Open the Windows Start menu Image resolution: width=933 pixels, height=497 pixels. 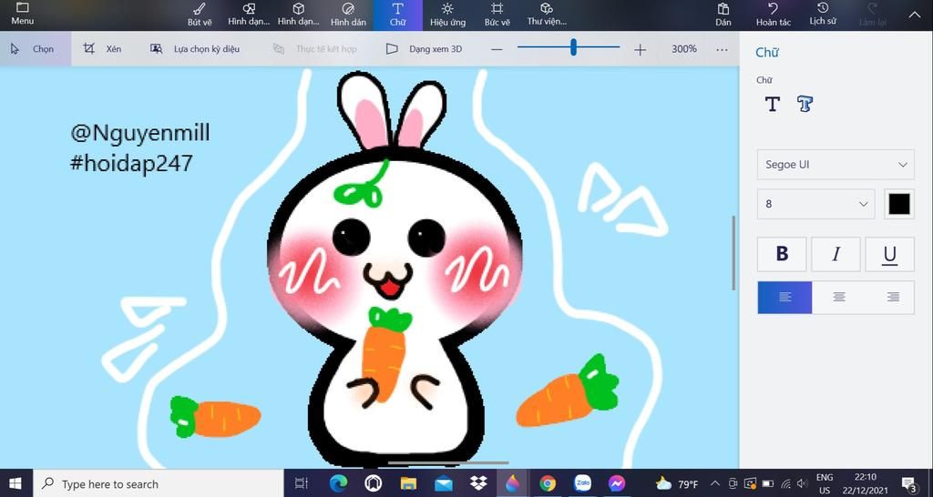[15, 483]
